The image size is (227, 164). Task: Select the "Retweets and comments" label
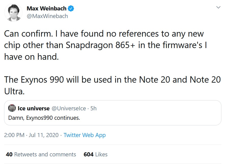(x=45, y=154)
